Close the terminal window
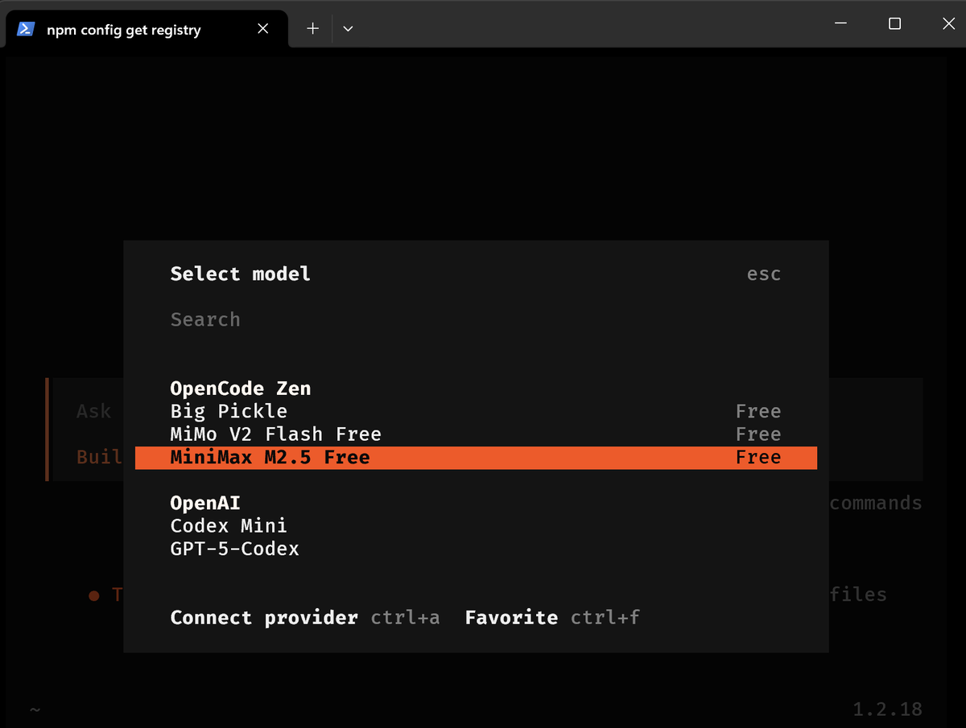 pos(948,24)
